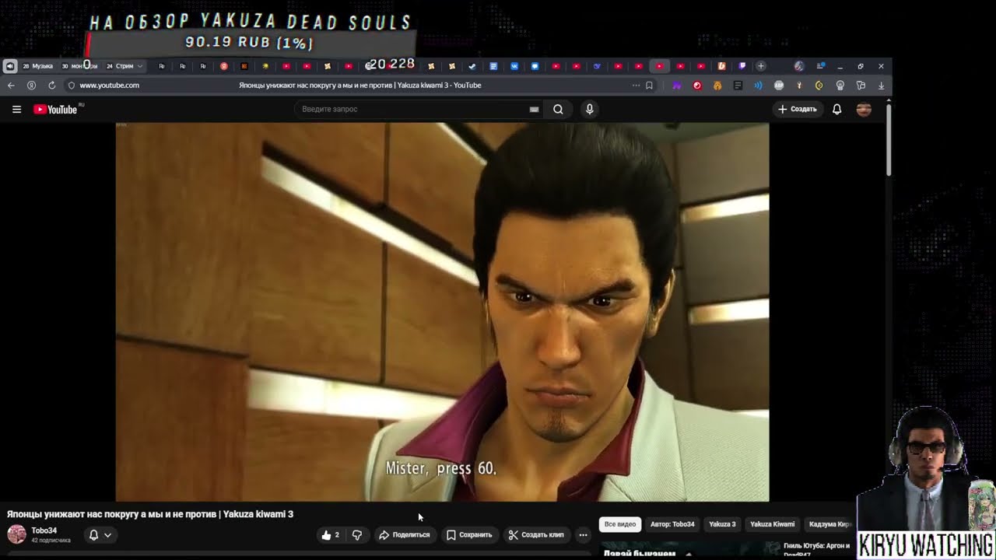The height and width of the screenshot is (560, 996).
Task: Click the video player to pause
Action: pyautogui.click(x=442, y=311)
